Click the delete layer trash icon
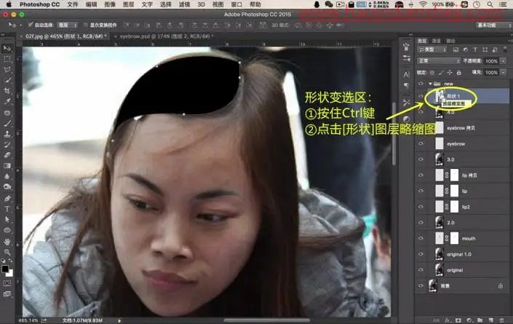Screen dimensions: 513x324 pyautogui.click(x=501, y=320)
